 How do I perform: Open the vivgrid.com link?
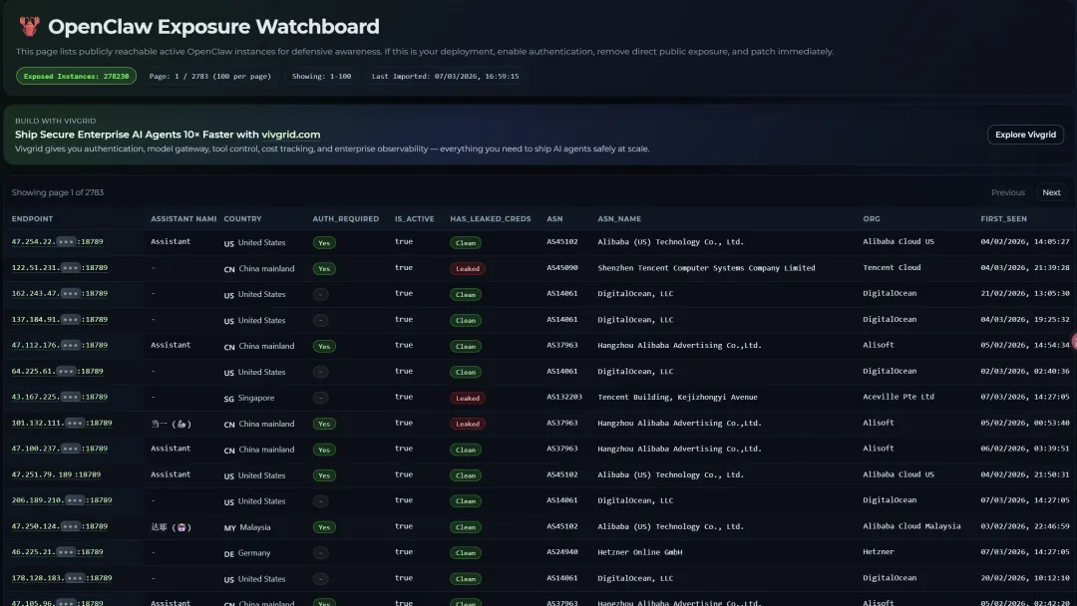tap(290, 135)
